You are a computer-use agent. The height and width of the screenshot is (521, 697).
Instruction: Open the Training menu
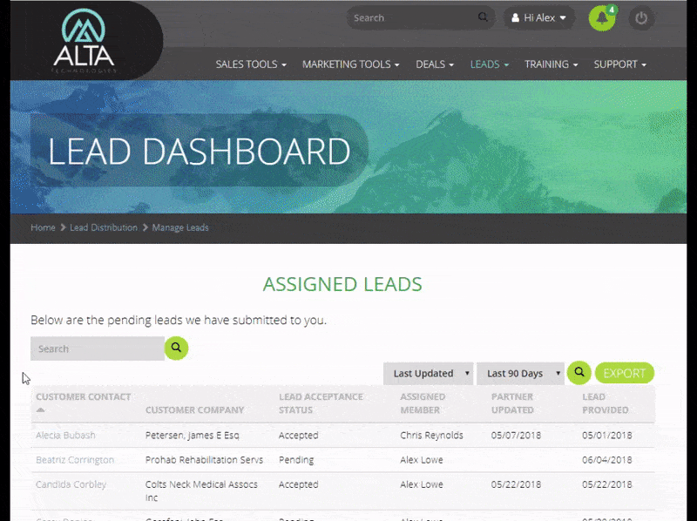(x=551, y=64)
